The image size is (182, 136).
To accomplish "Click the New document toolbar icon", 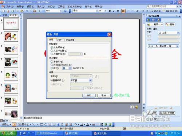I will coord(4,11).
